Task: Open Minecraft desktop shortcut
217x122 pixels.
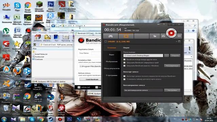Action: pos(39,7)
